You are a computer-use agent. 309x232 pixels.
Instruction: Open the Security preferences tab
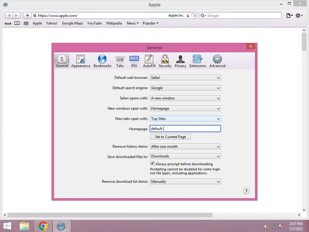[165, 61]
